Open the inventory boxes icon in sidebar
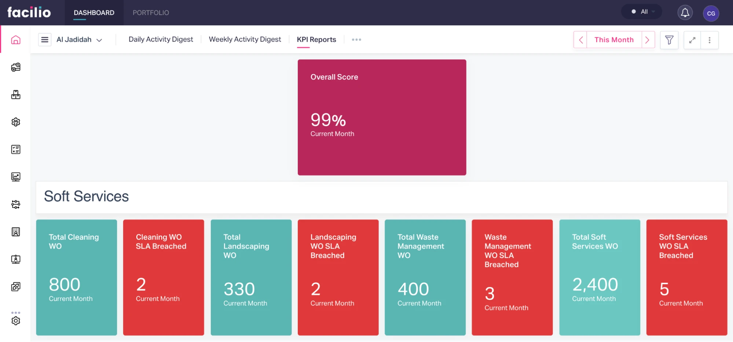Screen dimensions: 733x342 click(x=16, y=95)
